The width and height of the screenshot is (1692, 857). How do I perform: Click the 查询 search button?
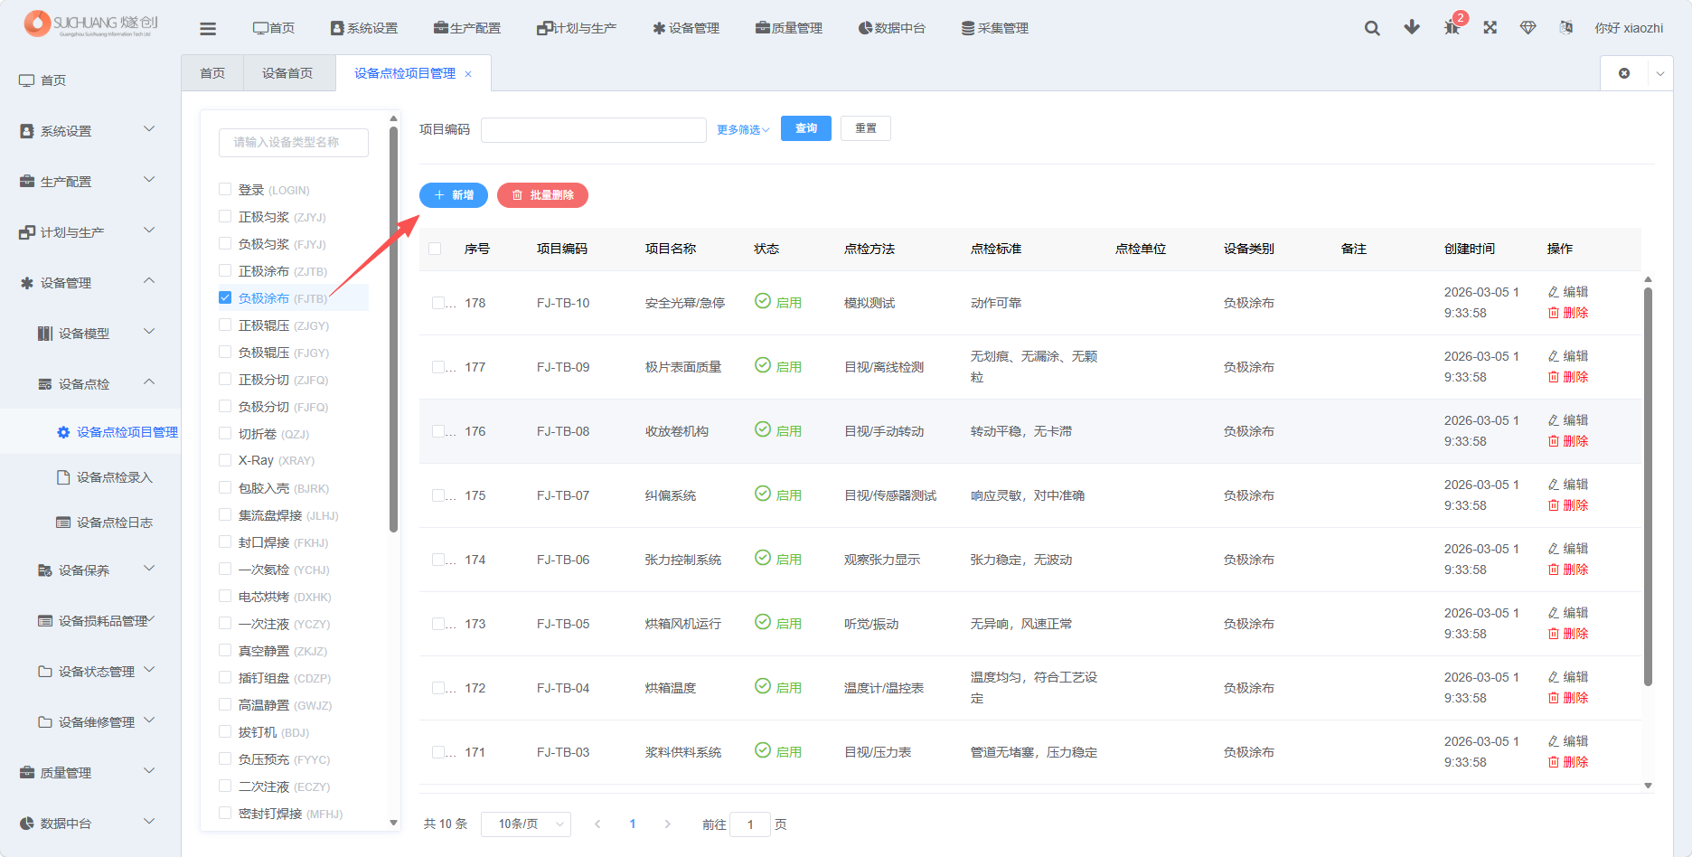[x=806, y=128]
